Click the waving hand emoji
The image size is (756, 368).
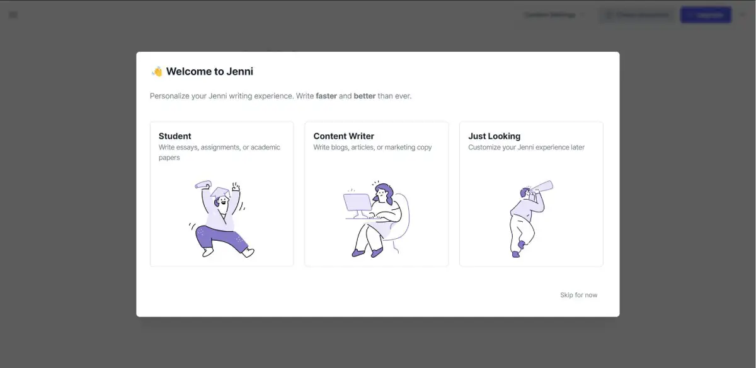click(x=157, y=72)
